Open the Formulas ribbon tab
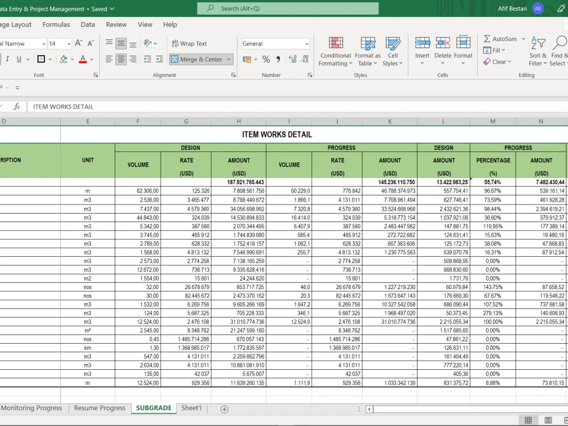The height and width of the screenshot is (426, 568). click(x=56, y=24)
